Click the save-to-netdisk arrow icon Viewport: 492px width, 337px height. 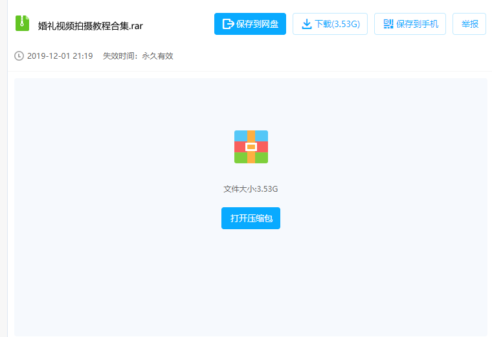tap(228, 24)
